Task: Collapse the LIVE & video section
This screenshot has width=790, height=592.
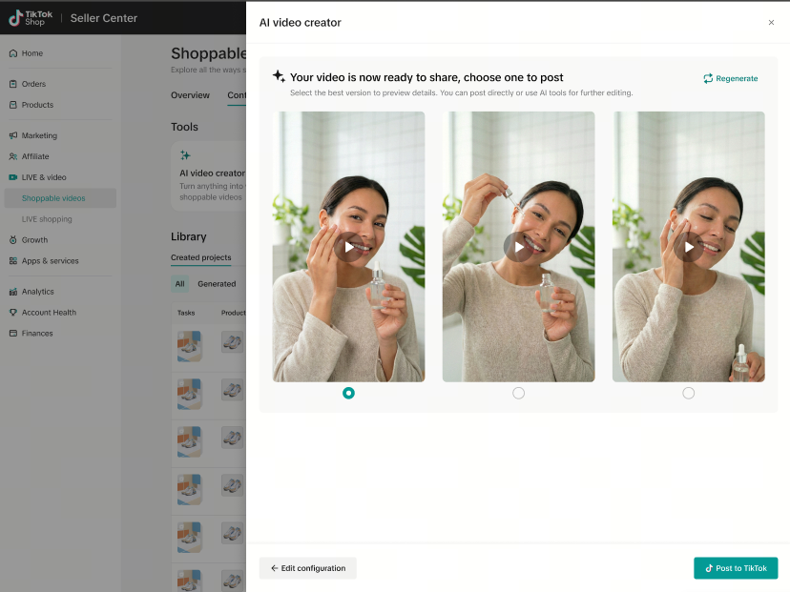Action: [x=44, y=177]
